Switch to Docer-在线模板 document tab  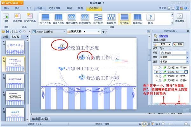pos(49,32)
